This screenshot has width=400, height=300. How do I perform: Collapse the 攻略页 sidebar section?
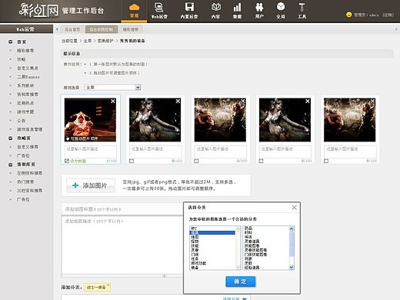11,138
